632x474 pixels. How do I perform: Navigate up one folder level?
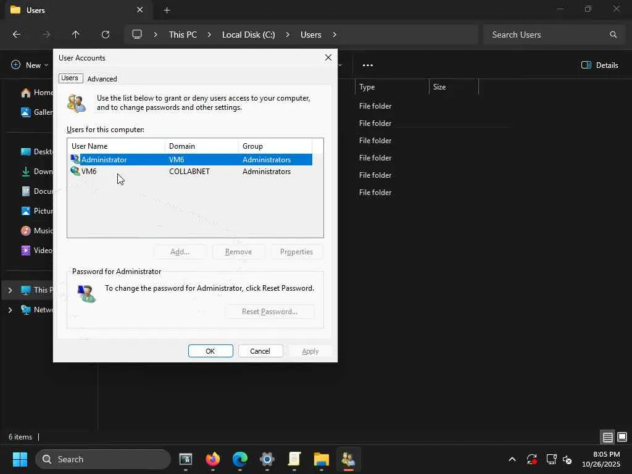(x=75, y=35)
